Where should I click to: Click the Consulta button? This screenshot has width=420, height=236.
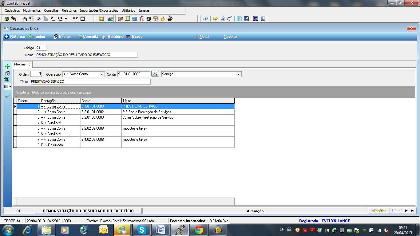[x=88, y=37]
